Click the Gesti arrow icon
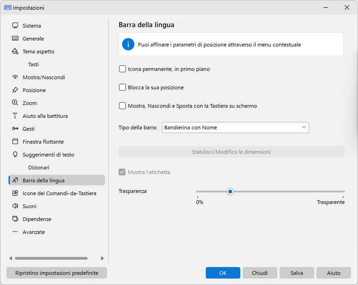 pos(15,129)
